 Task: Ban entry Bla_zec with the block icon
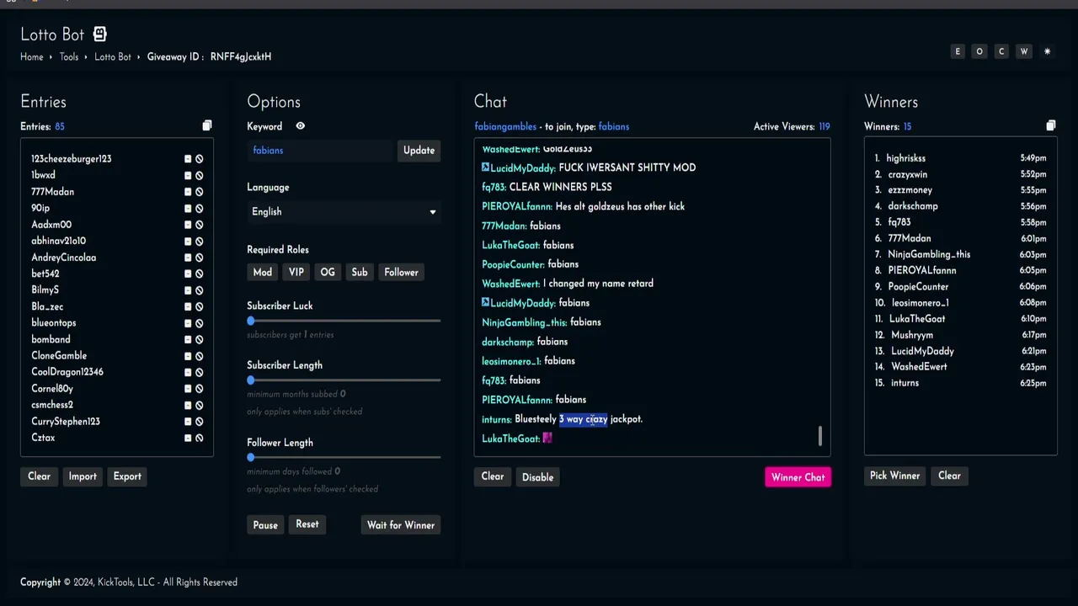pyautogui.click(x=200, y=306)
